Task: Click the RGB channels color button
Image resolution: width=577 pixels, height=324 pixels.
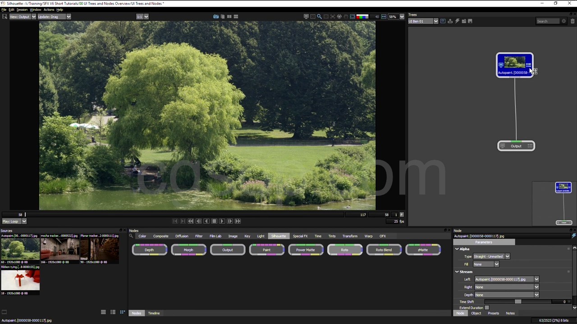Action: click(x=362, y=17)
